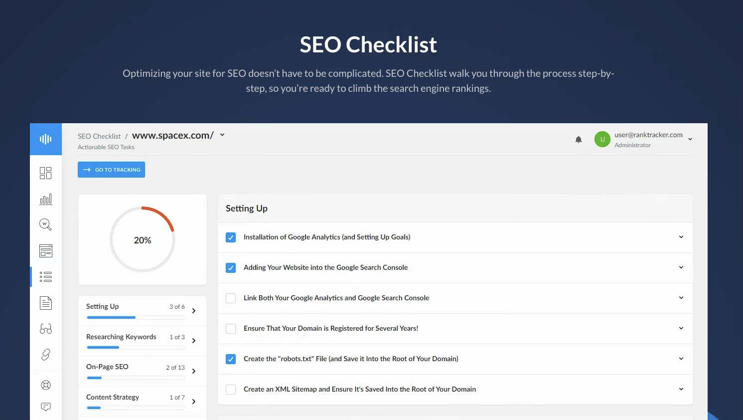Viewport: 743px width, 420px height.
Task: Open user account menu chevron
Action: 690,139
